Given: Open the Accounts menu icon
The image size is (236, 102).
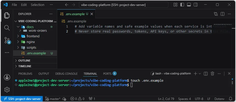Looking at the screenshot, I should point(7,77).
